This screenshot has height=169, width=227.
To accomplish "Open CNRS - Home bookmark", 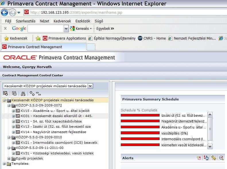I will pos(152,38).
